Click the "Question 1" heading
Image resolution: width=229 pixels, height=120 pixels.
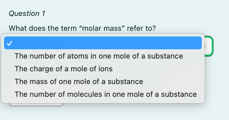[x=27, y=14]
